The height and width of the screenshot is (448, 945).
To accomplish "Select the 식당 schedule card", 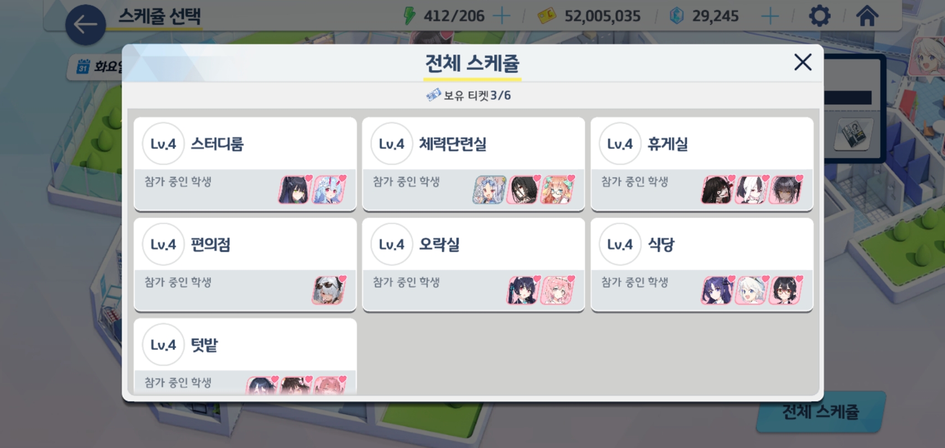I will (702, 264).
